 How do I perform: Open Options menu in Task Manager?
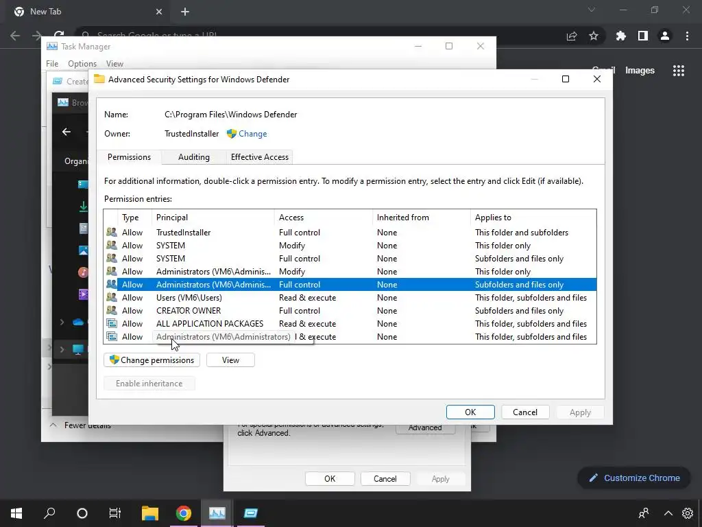[x=82, y=64]
